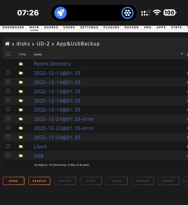188x205 pixels.
Task: Toggle sort order with the blue arrow
Action: coord(182,53)
